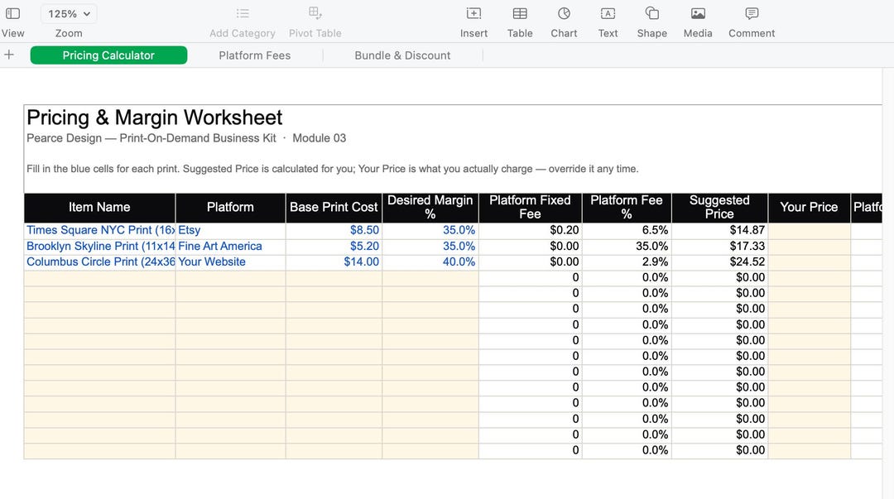Select the Pearce Design subtitle text
The height and width of the screenshot is (499, 894).
pyautogui.click(x=186, y=138)
